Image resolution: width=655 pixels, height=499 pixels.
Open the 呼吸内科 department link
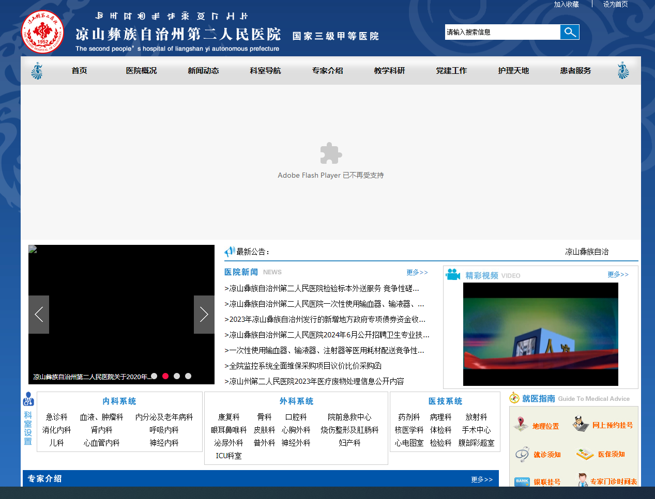pyautogui.click(x=164, y=430)
